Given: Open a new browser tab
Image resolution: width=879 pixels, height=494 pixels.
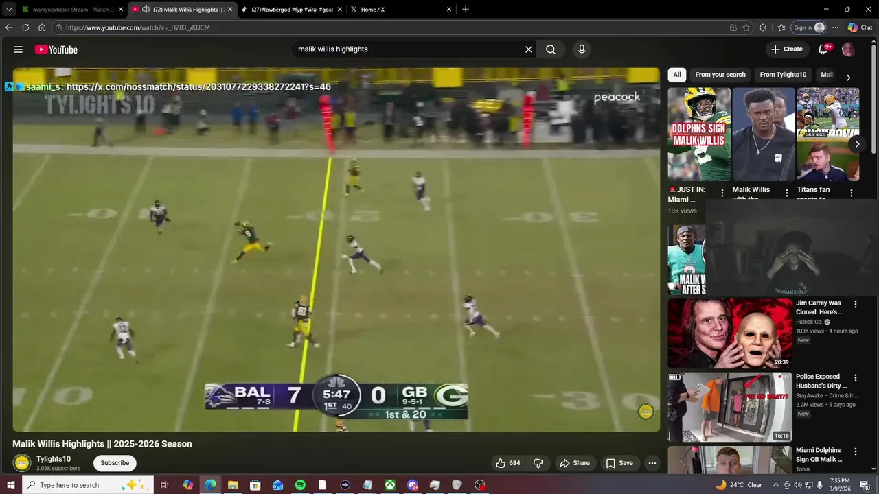Looking at the screenshot, I should pos(466,10).
